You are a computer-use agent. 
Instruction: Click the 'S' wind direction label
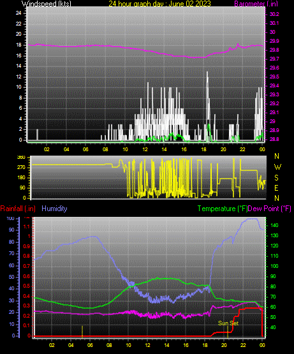click(276, 178)
